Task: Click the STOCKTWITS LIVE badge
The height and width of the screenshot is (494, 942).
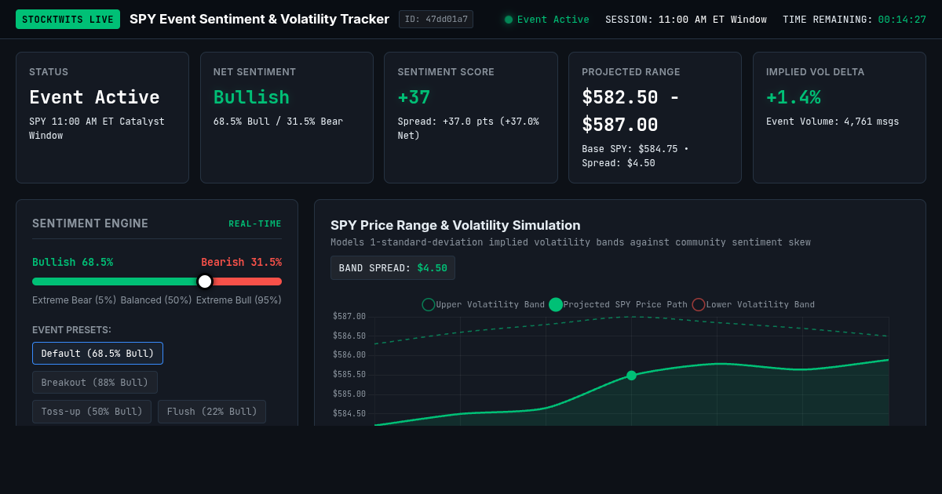Action: click(x=68, y=19)
